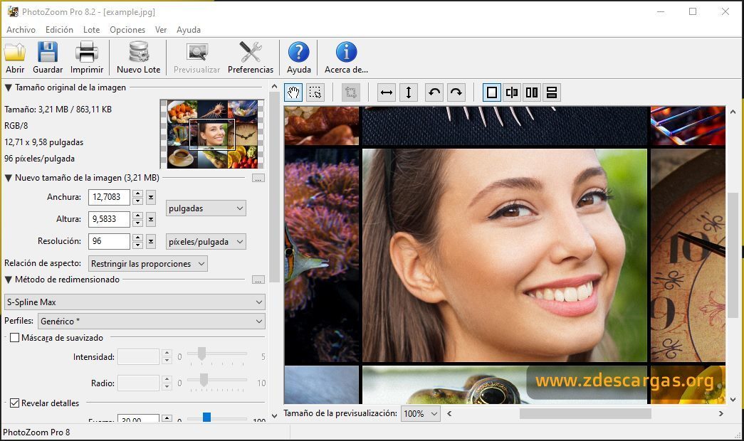Click the preview horizontal scrollbar thumb
Screen dimensions: 744x441
(585, 413)
